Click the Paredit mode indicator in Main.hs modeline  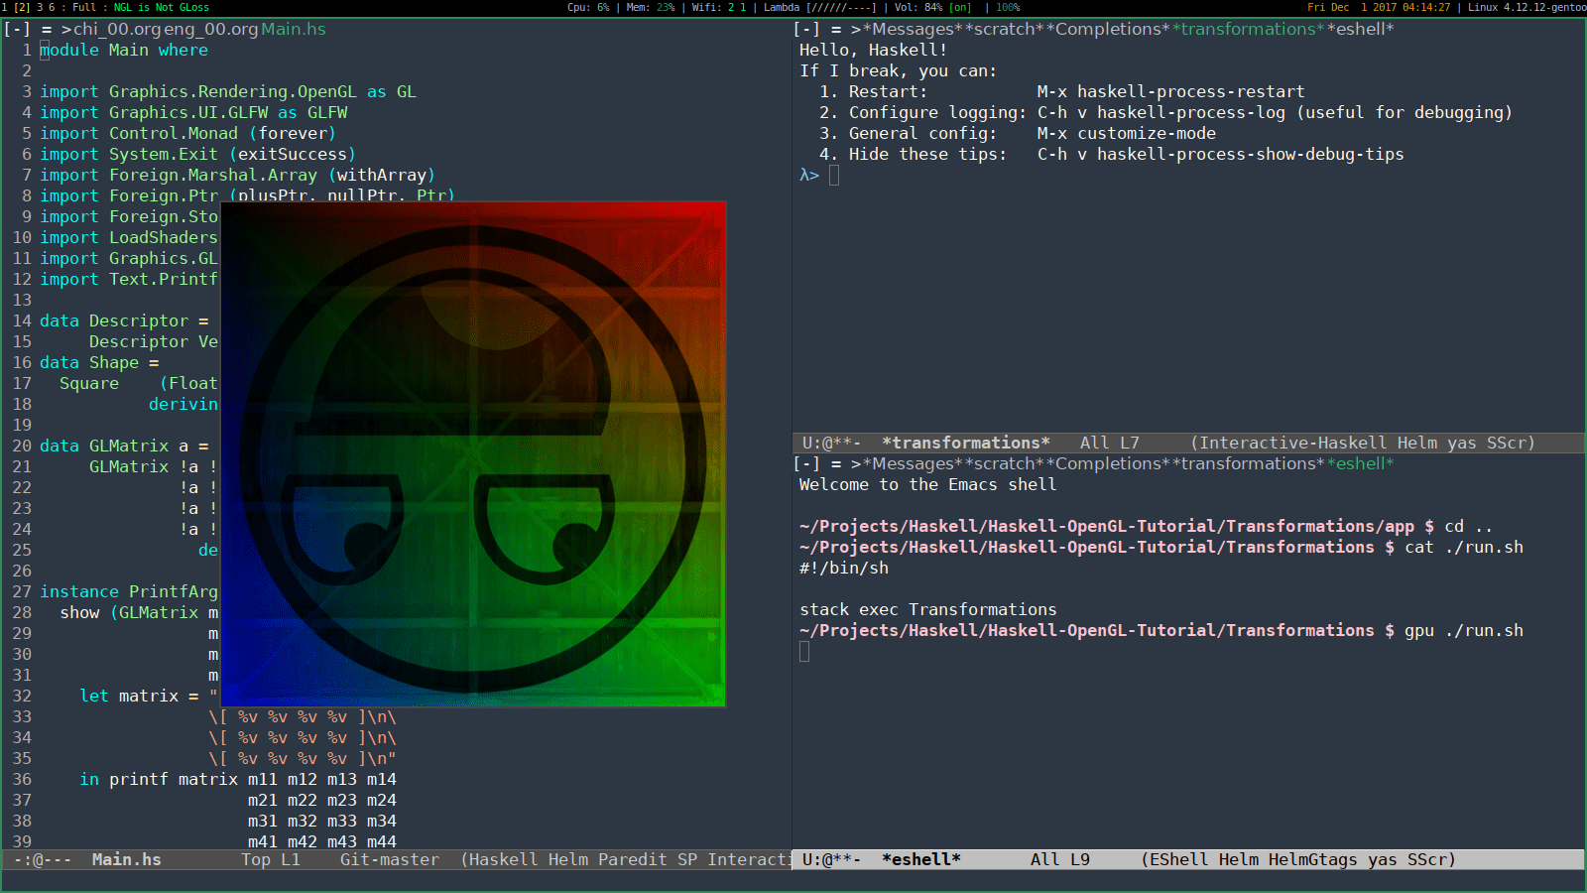632,859
